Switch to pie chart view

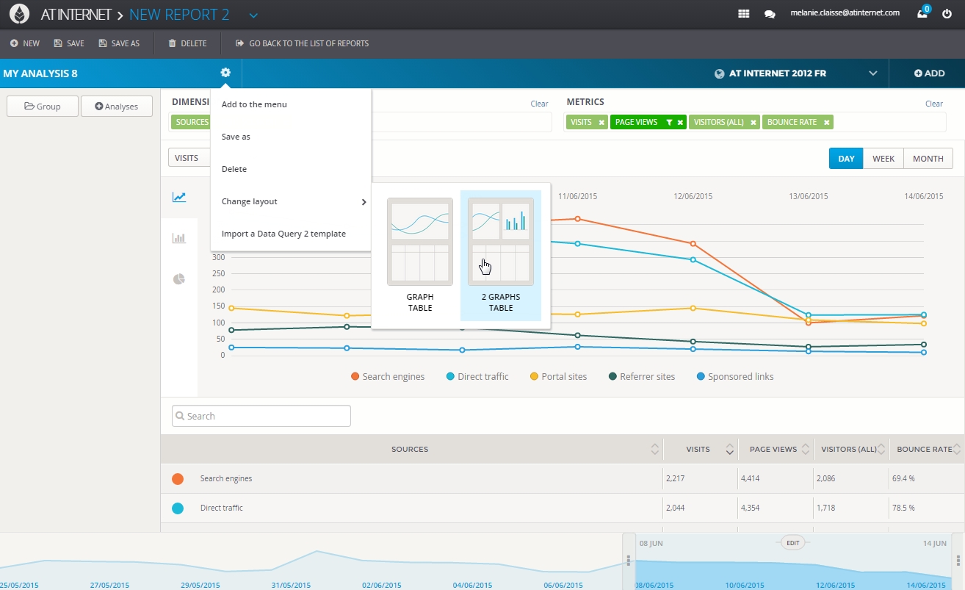pos(179,279)
